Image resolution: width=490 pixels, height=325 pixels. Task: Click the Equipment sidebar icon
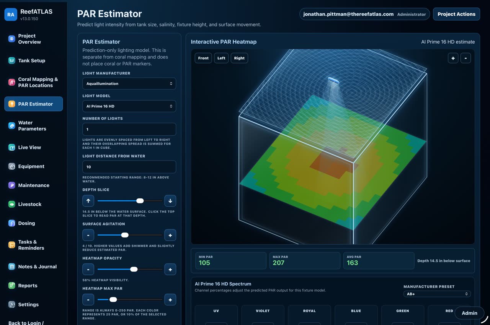point(12,166)
